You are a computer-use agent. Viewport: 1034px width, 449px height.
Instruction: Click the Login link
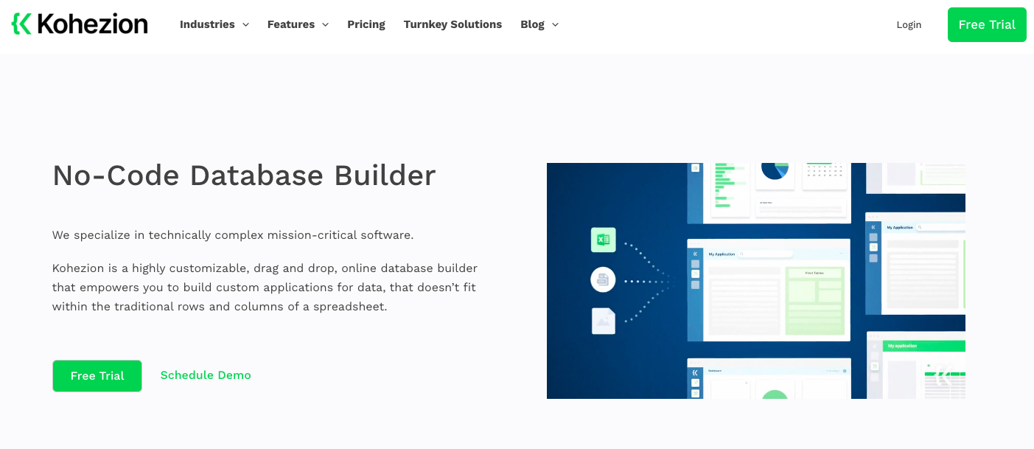click(909, 24)
